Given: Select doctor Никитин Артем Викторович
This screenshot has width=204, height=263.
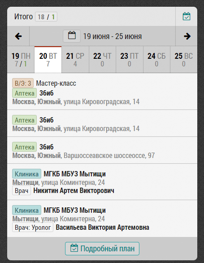Looking at the screenshot, I should tap(74, 191).
